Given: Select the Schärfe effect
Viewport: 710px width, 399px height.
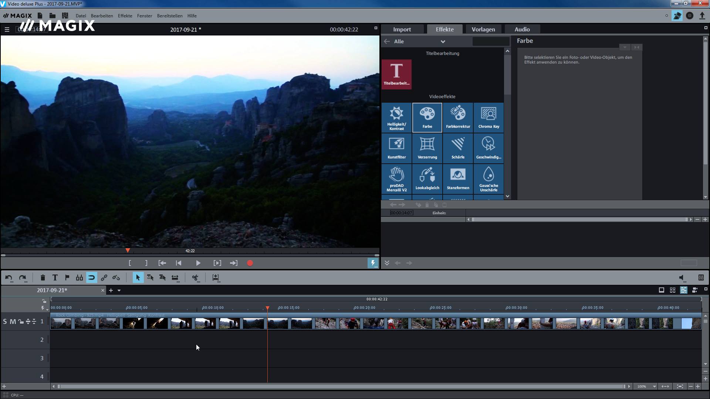Looking at the screenshot, I should coord(458,148).
